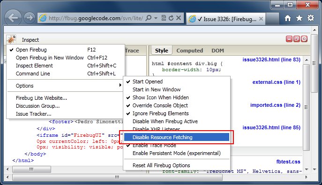This screenshot has height=185, width=322.
Task: Toggle Show Icon When Hidden option
Action: (x=177, y=97)
